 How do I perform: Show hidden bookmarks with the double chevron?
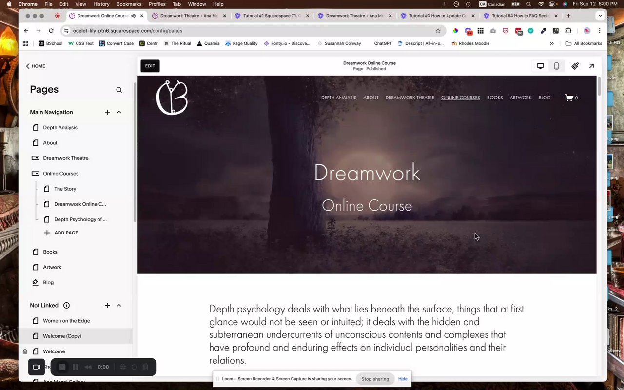(551, 43)
